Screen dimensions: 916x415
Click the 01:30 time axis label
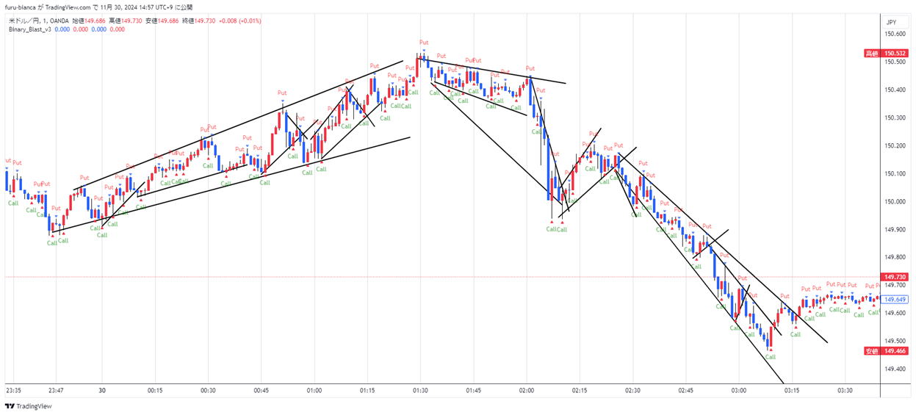click(420, 391)
